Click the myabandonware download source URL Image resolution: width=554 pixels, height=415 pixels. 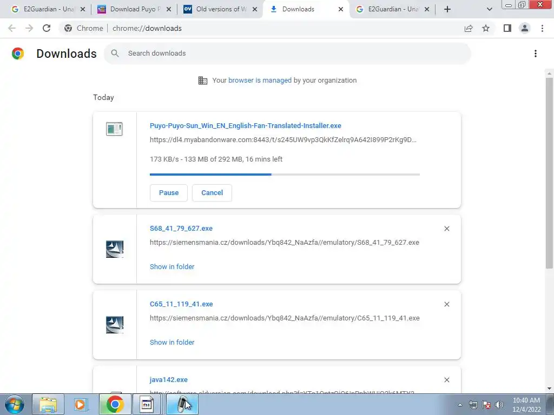click(283, 140)
